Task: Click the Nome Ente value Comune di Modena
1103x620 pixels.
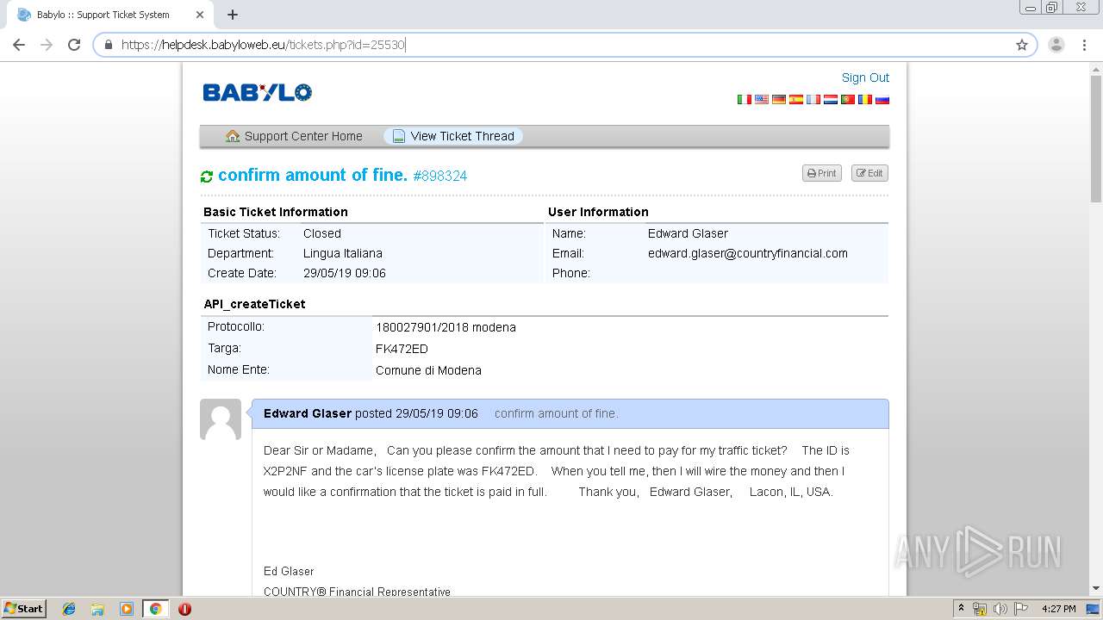Action: [x=428, y=370]
